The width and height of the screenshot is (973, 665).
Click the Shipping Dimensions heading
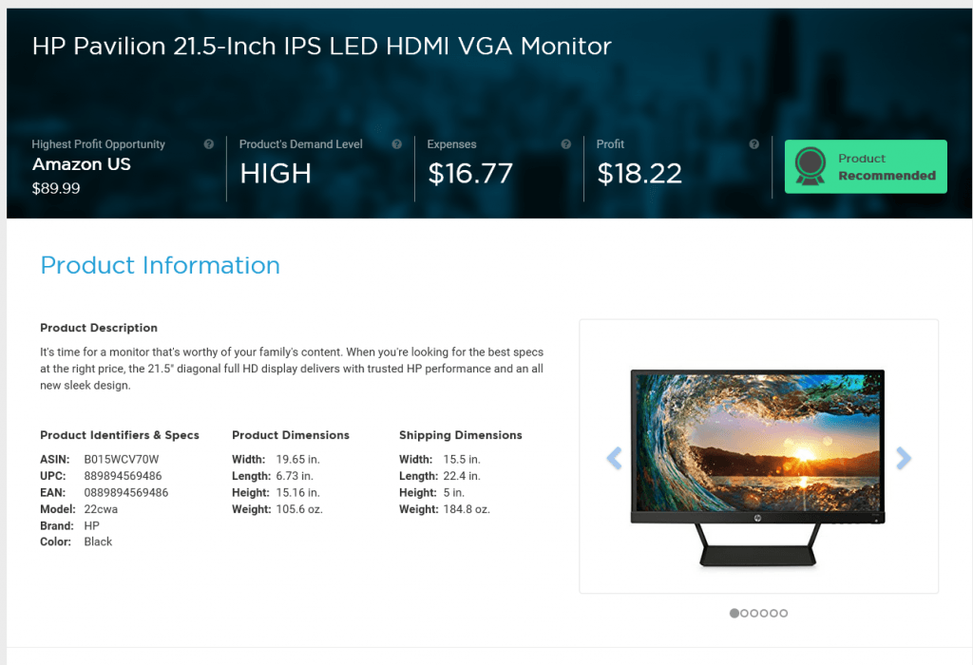461,435
